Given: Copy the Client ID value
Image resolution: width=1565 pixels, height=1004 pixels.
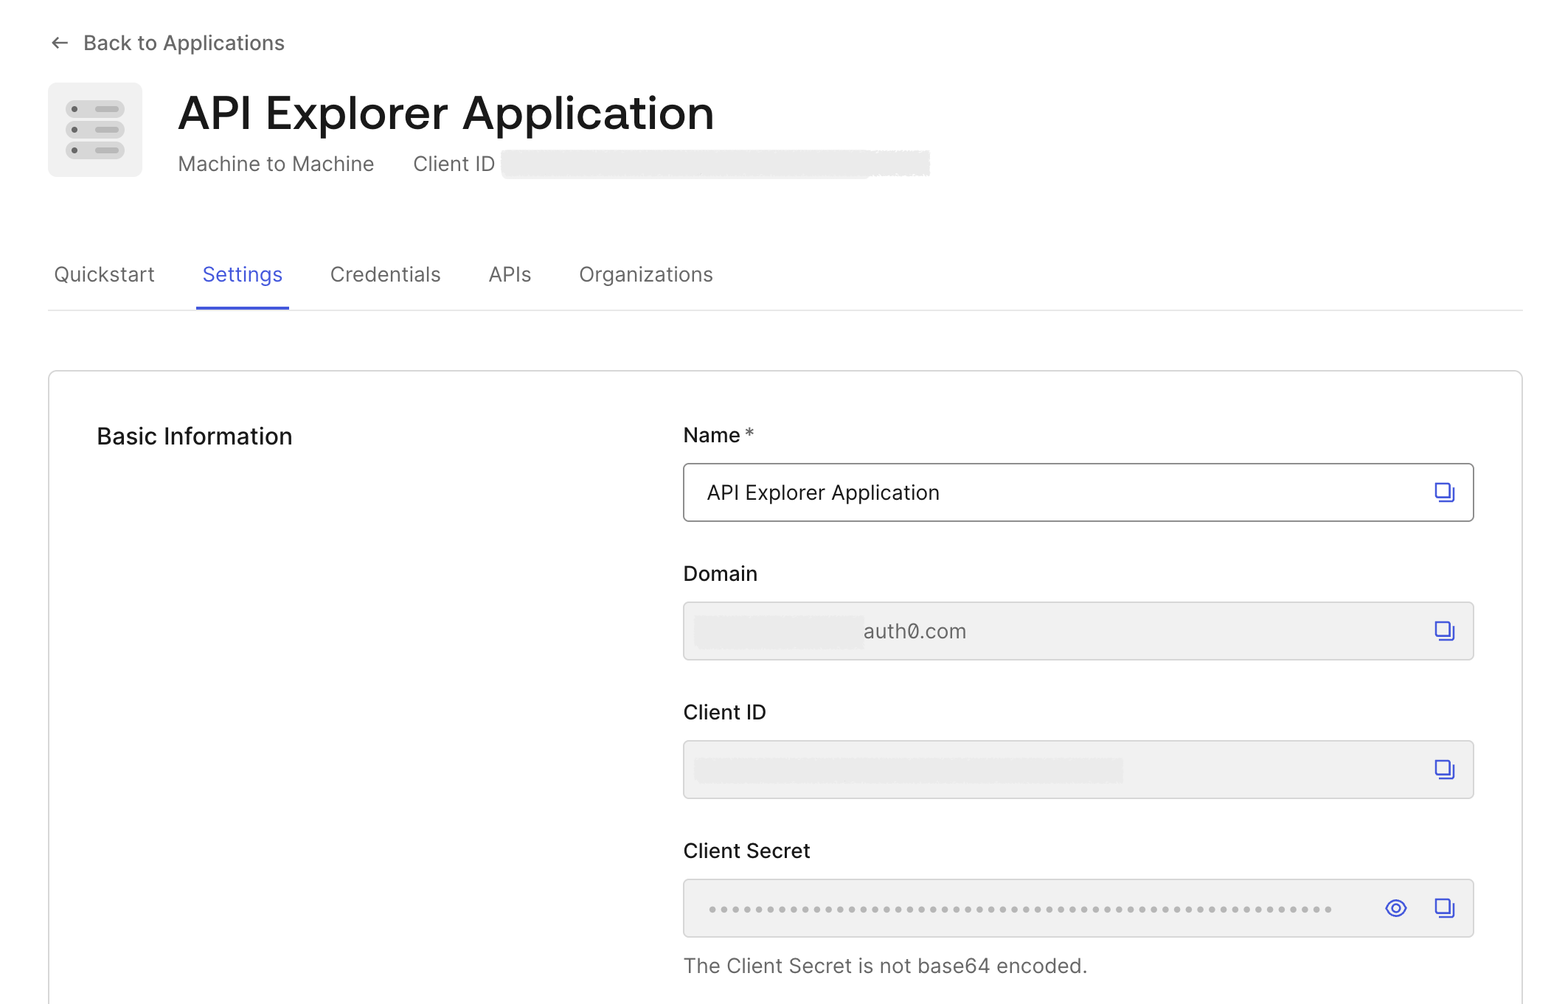Looking at the screenshot, I should coord(1444,770).
